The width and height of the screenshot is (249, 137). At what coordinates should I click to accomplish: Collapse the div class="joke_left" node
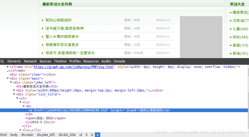(11, 82)
